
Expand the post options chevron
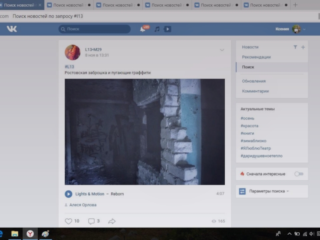click(x=222, y=50)
